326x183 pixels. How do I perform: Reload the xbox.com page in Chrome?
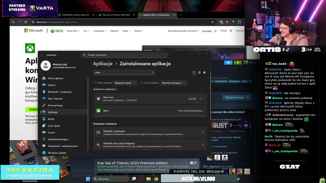(x=25, y=22)
